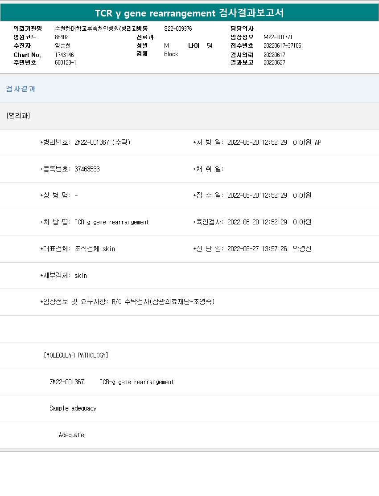Click test request date 20220617
This screenshot has height=496, width=379.
tap(274, 55)
